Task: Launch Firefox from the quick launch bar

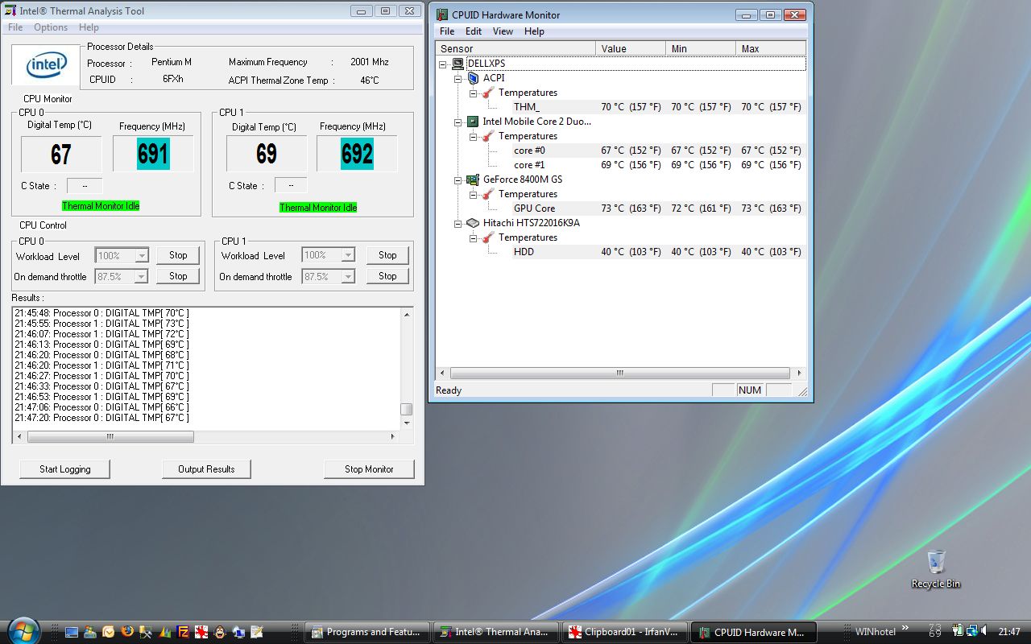Action: pos(127,630)
